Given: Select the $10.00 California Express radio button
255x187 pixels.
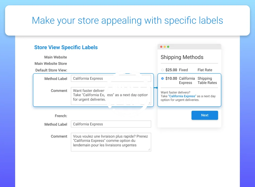Looking at the screenshot, I should (163, 79).
